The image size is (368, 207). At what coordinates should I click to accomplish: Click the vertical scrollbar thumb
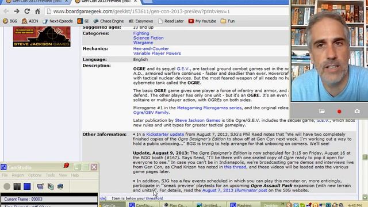[x=365, y=157]
